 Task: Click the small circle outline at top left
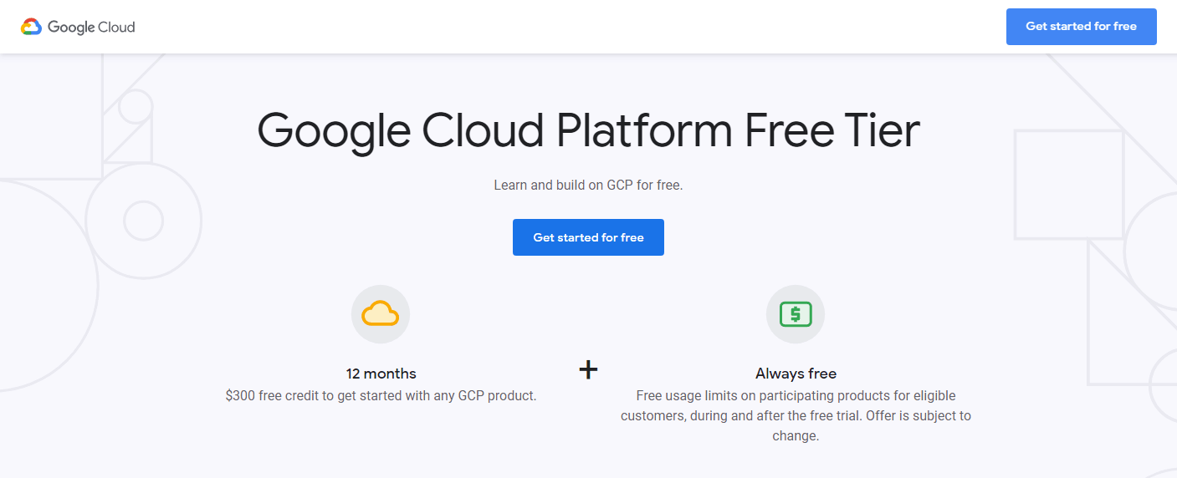tap(135, 105)
